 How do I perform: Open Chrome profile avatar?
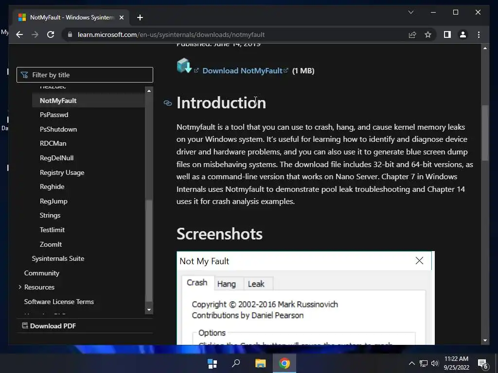tap(463, 34)
